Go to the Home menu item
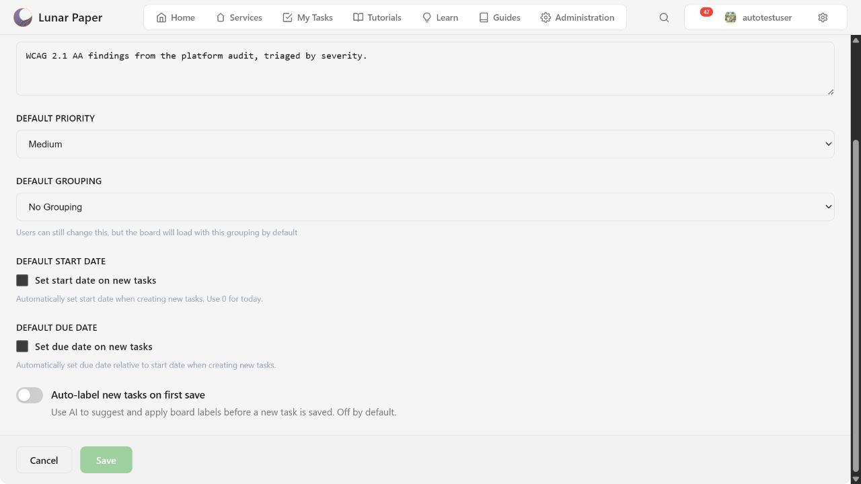This screenshot has width=861, height=484. 176,17
